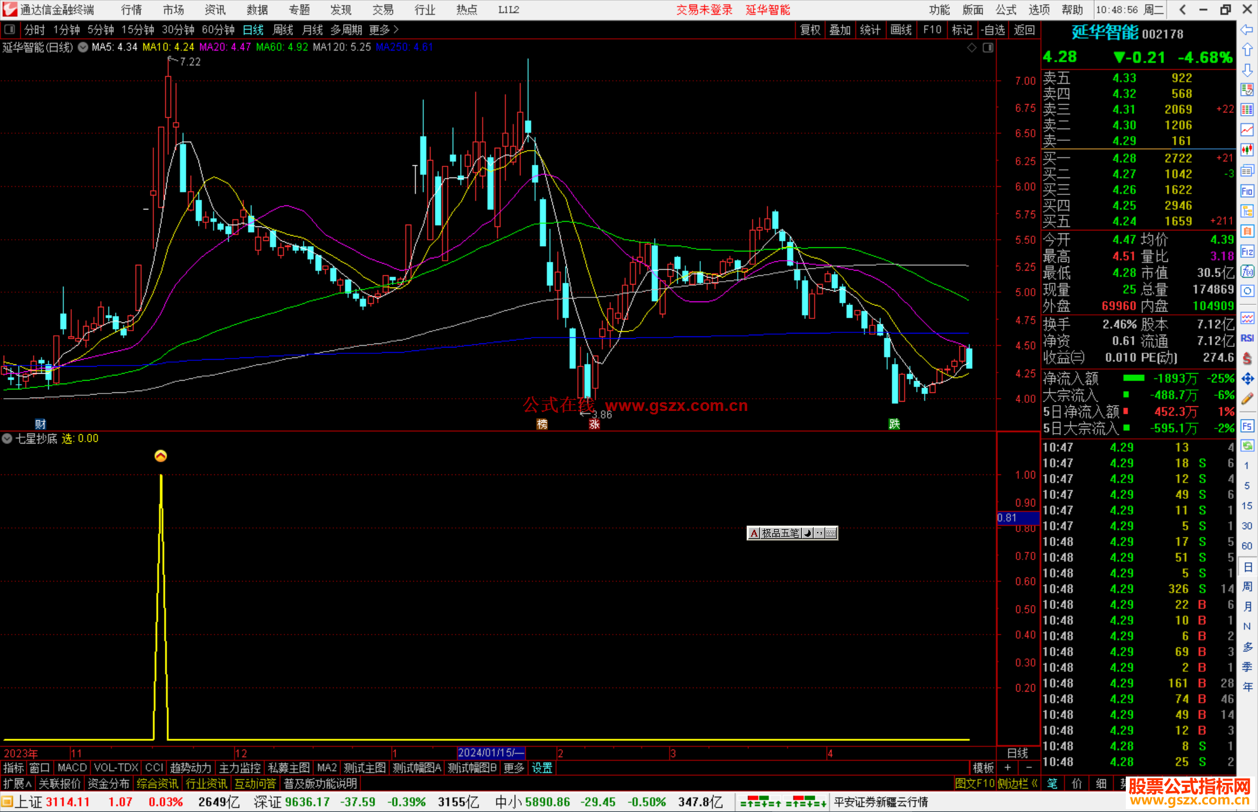Open the formula f(x) sidebar icon
Viewport: 1258px width, 812px height.
1247,271
